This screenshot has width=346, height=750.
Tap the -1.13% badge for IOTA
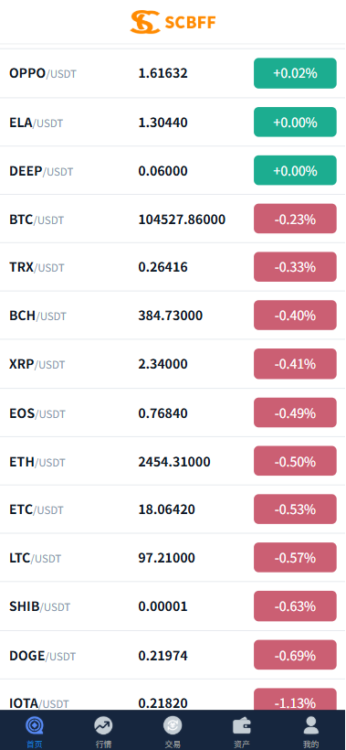pos(295,700)
